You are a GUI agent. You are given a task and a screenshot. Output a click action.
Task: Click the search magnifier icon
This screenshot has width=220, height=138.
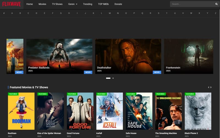[x=216, y=4]
